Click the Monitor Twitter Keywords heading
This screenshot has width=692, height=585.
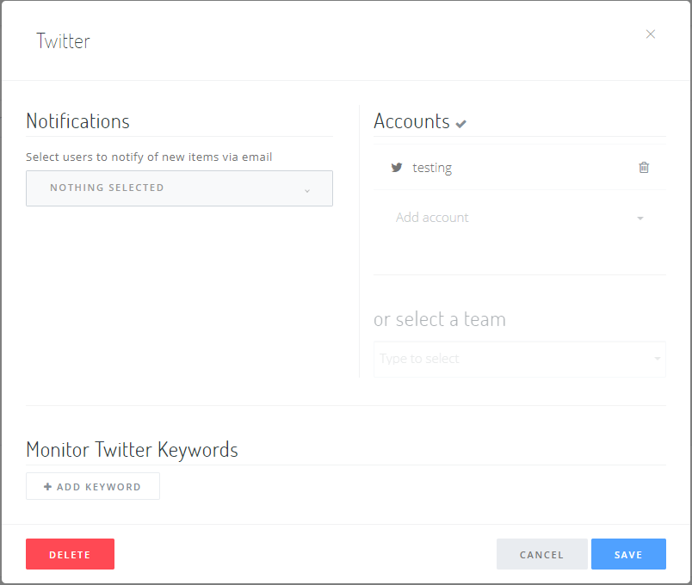point(132,450)
